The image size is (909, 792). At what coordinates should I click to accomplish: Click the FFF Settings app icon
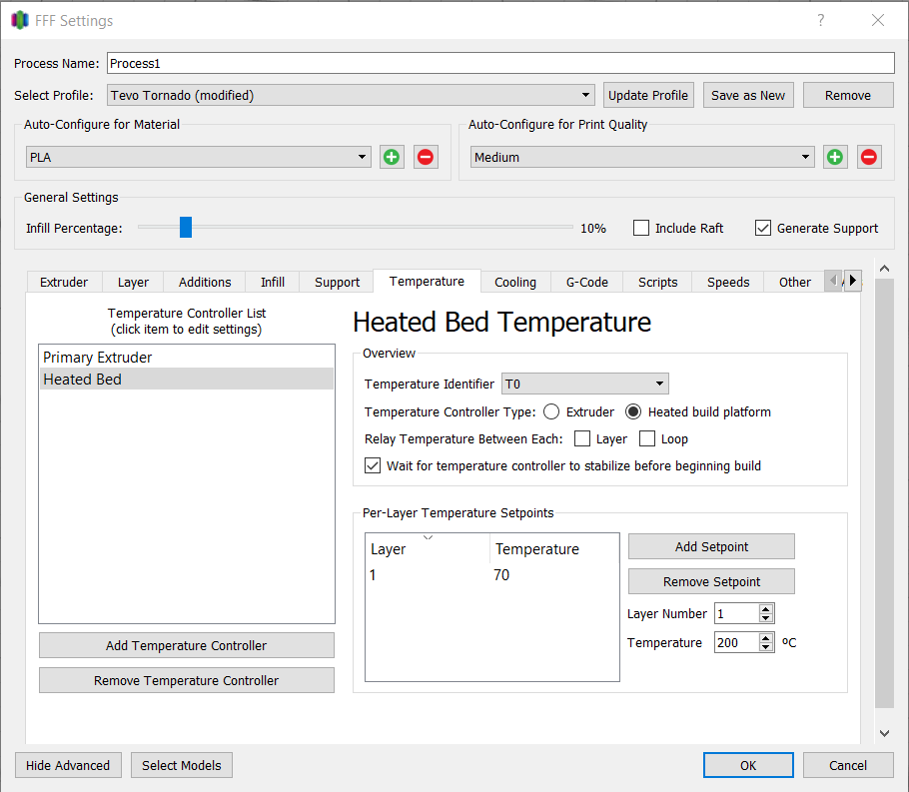point(20,20)
